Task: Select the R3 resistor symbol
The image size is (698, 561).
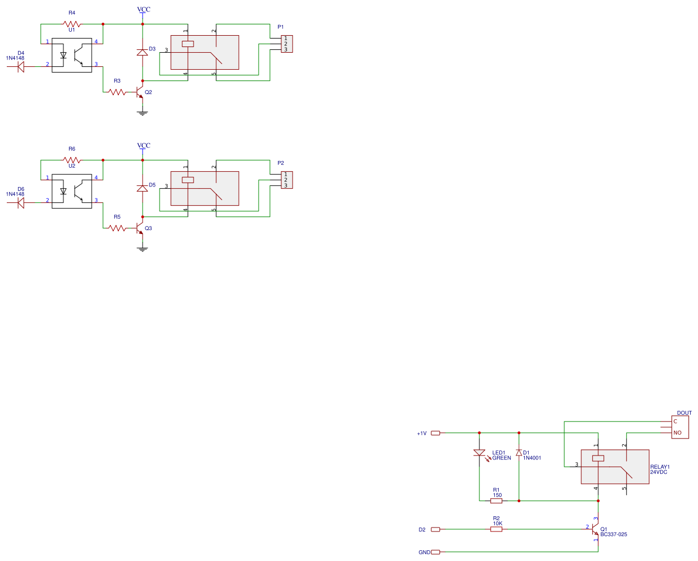Action: pos(117,92)
